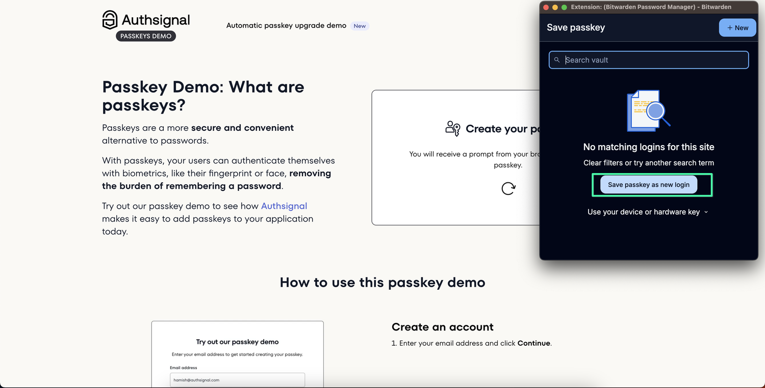Focus the Search vault input field
This screenshot has height=388, width=765.
[649, 60]
